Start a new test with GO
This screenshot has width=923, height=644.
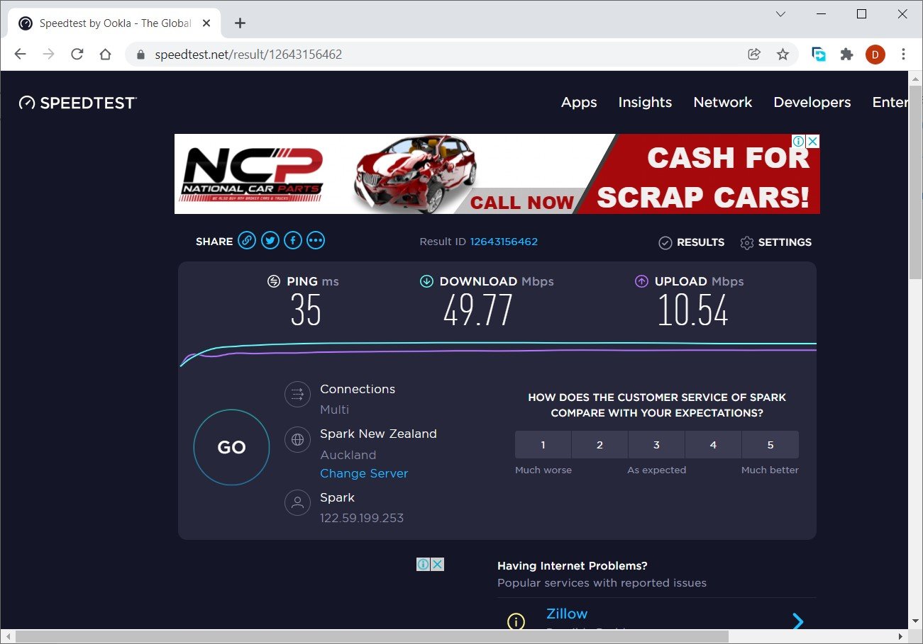(231, 447)
